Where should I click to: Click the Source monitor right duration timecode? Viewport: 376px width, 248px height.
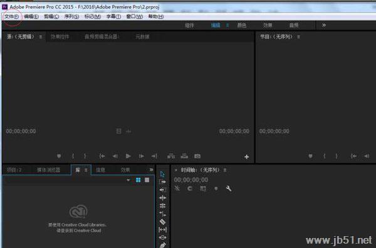point(234,131)
